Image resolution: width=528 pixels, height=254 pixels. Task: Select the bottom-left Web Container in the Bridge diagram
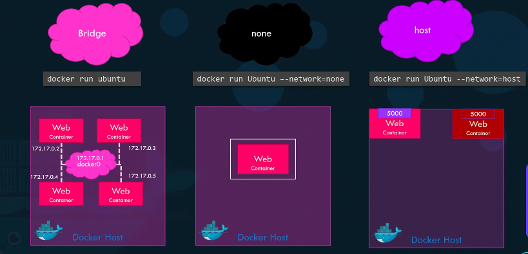pos(61,194)
